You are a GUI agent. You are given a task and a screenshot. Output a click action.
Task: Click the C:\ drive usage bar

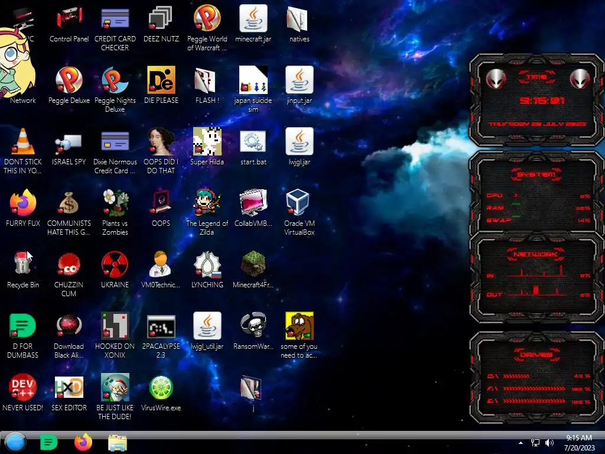516,376
